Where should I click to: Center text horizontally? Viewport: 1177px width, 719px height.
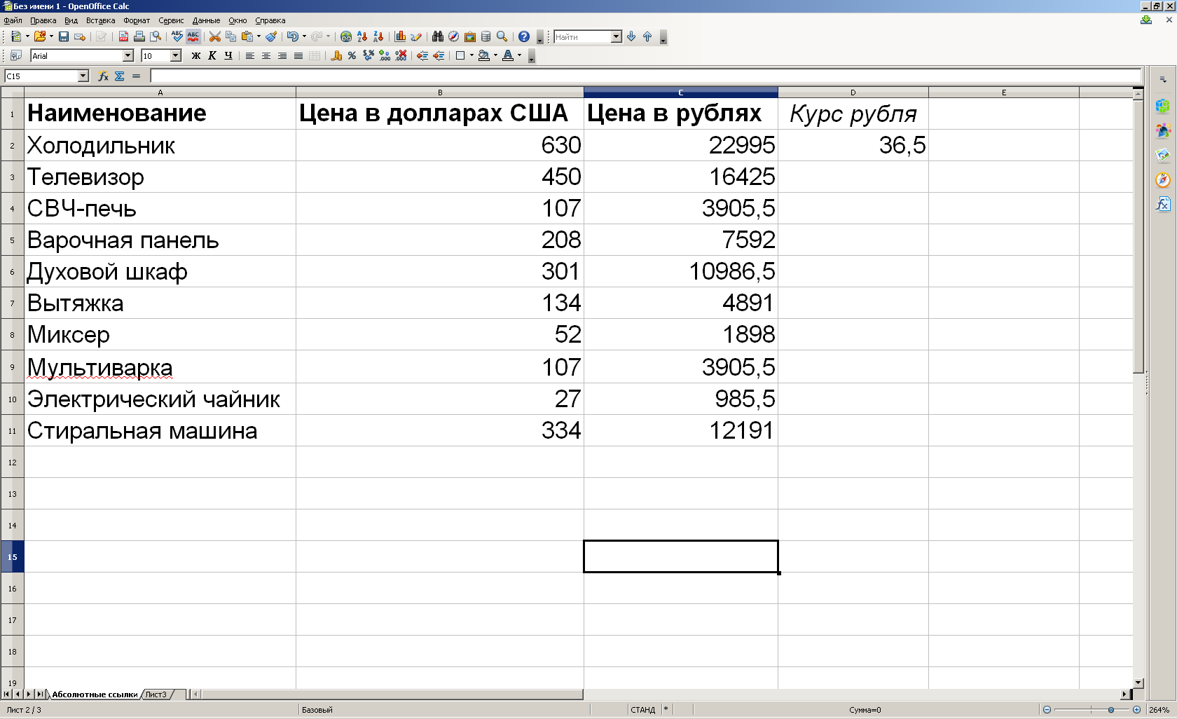266,55
